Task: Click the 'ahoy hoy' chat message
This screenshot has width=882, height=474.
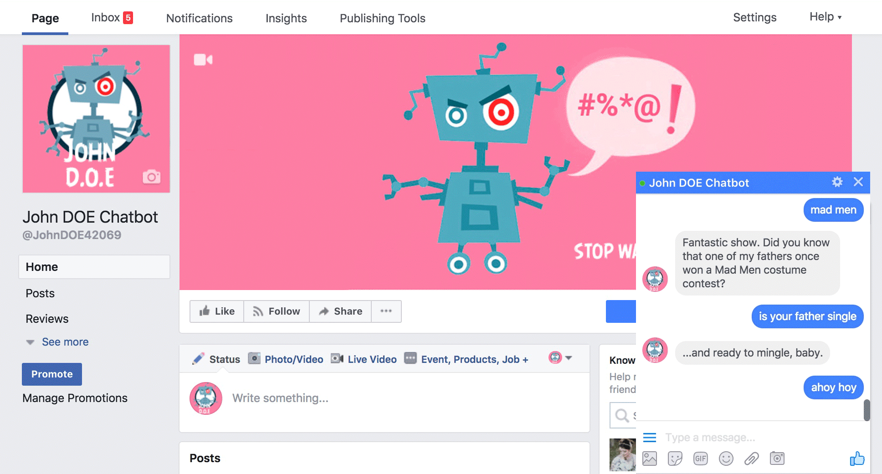Action: [x=833, y=387]
